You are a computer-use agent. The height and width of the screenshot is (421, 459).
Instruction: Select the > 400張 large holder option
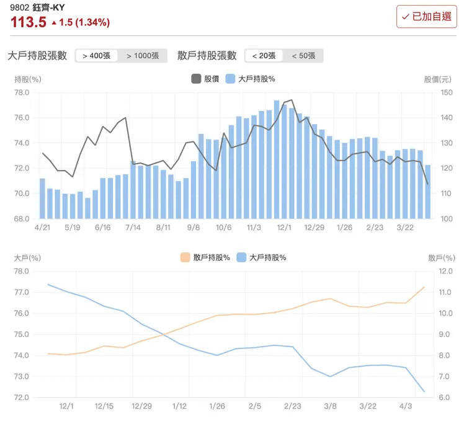point(96,56)
